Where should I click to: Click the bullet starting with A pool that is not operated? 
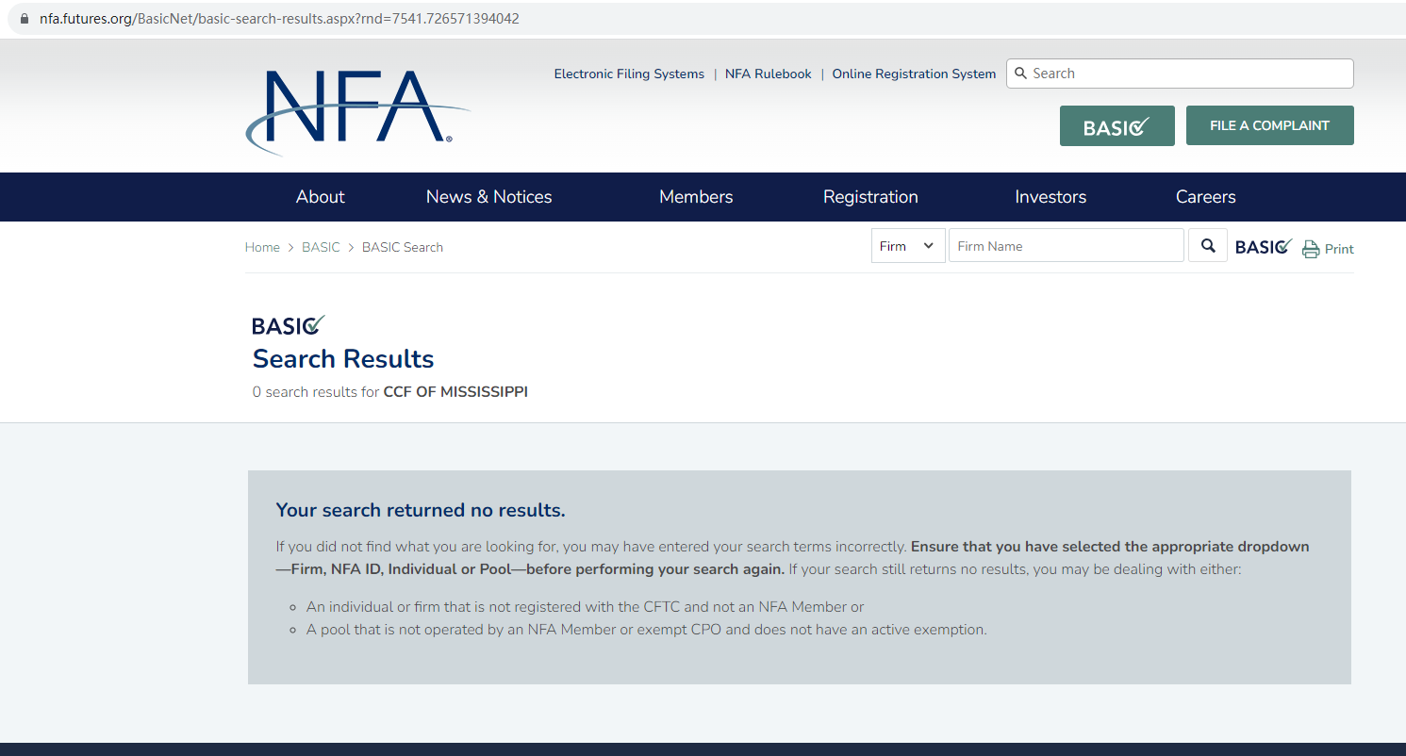click(647, 630)
